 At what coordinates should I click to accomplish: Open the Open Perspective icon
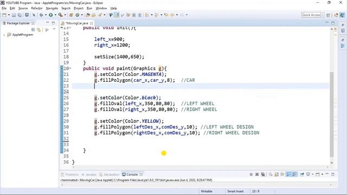point(328,15)
